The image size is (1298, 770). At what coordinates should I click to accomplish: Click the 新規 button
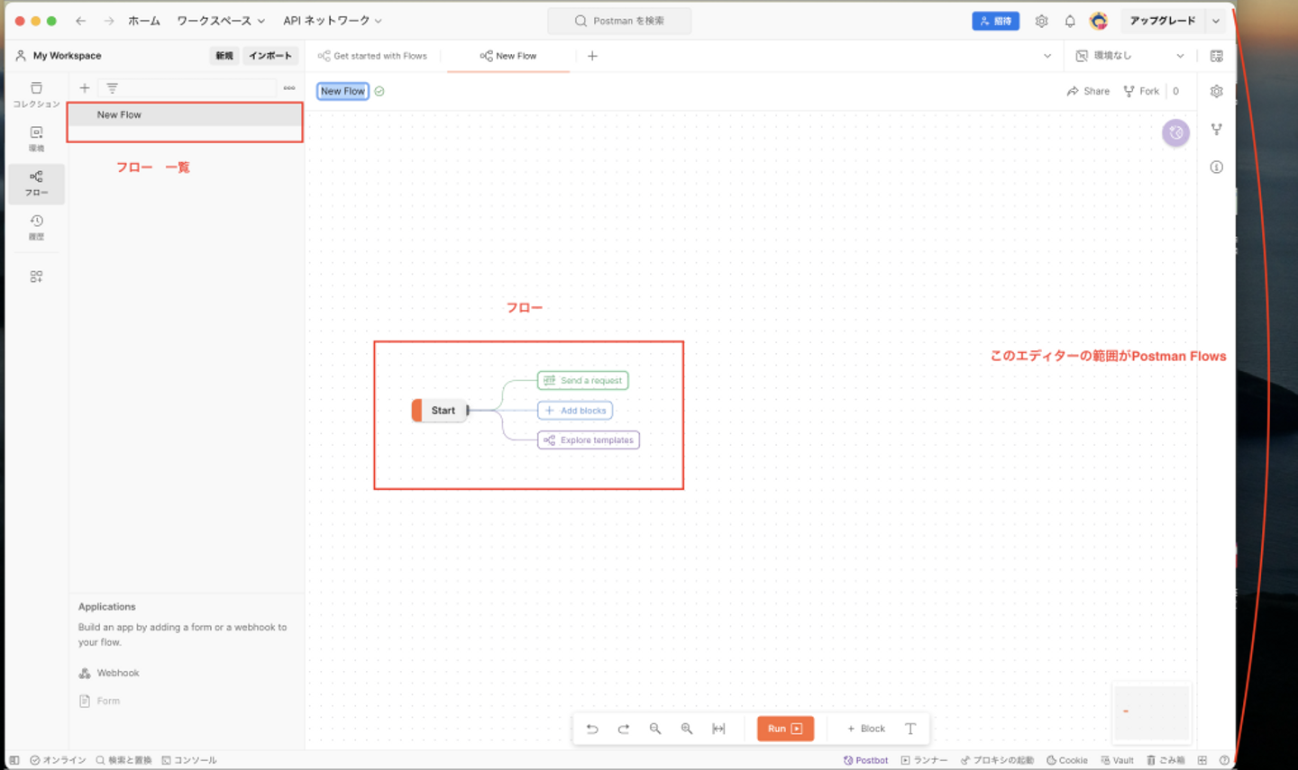(x=224, y=56)
